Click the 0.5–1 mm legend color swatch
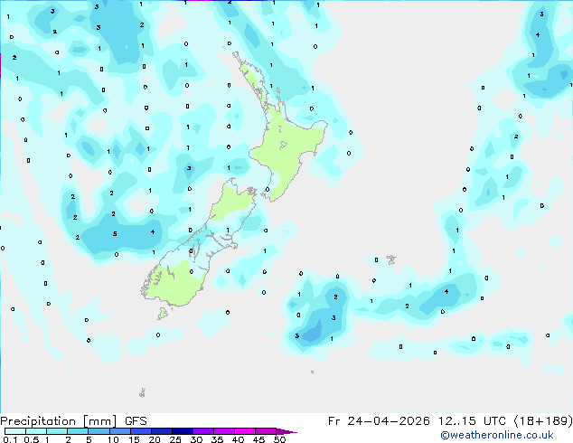This screenshot has width=573, height=443. (x=36, y=431)
